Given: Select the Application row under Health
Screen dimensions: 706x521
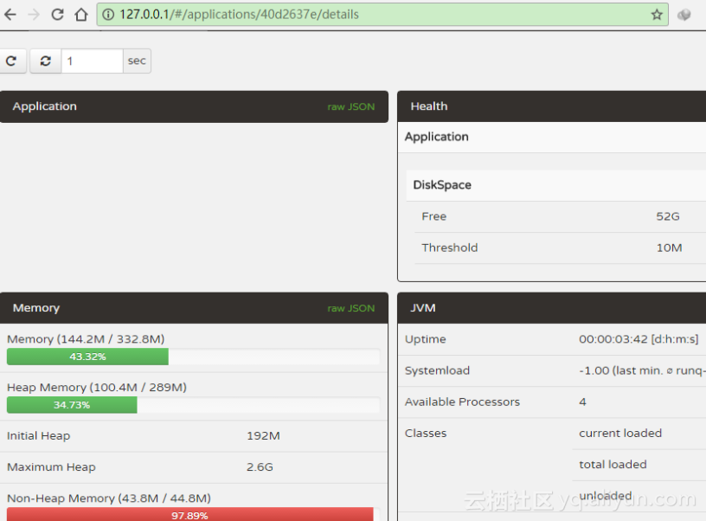Looking at the screenshot, I should click(x=552, y=137).
